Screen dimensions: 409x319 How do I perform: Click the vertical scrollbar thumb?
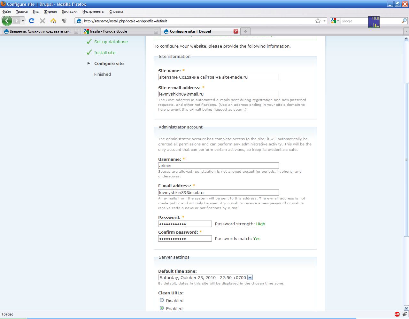pos(406,160)
